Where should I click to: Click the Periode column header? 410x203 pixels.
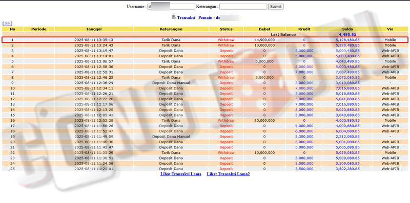[x=39, y=29]
